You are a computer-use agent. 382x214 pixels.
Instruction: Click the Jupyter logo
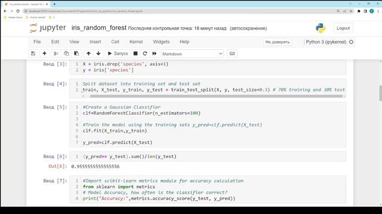click(x=48, y=28)
